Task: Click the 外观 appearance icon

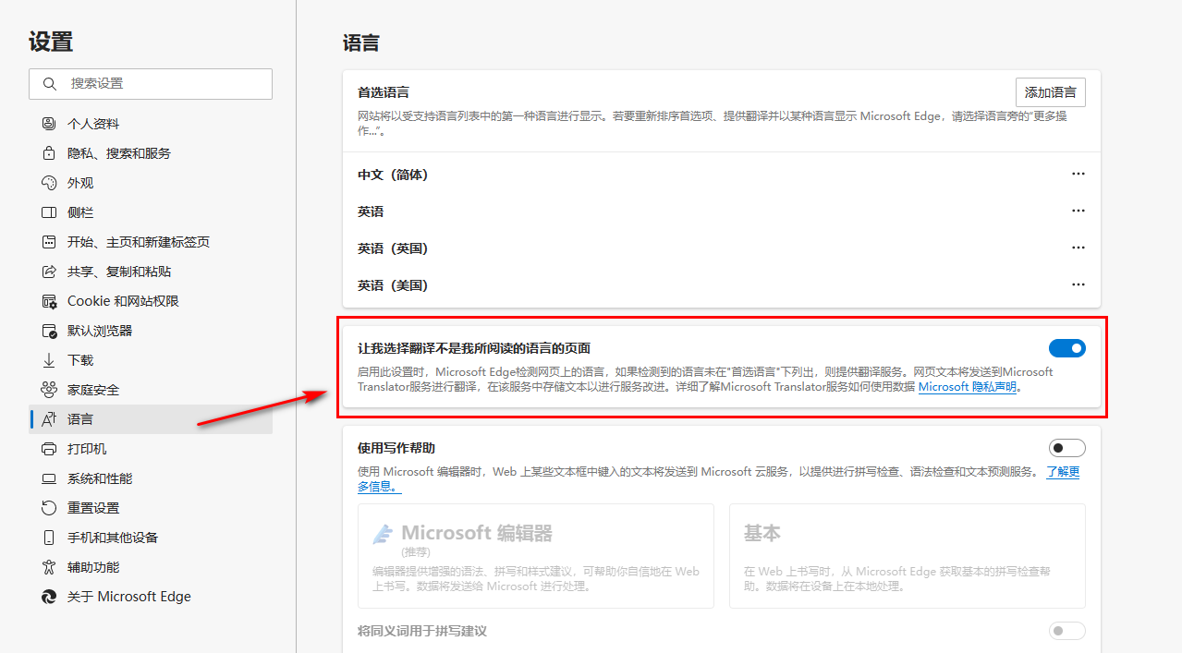Action: click(x=49, y=183)
